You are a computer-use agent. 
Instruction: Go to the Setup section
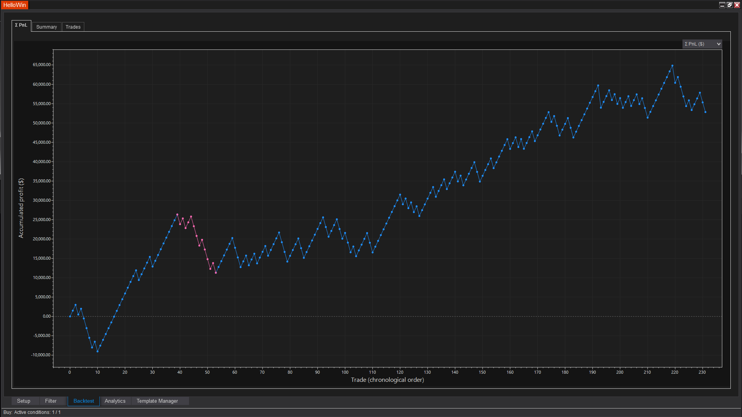point(24,401)
